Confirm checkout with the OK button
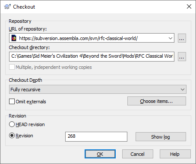Viewport: 196px width, 164px height. coord(100,154)
